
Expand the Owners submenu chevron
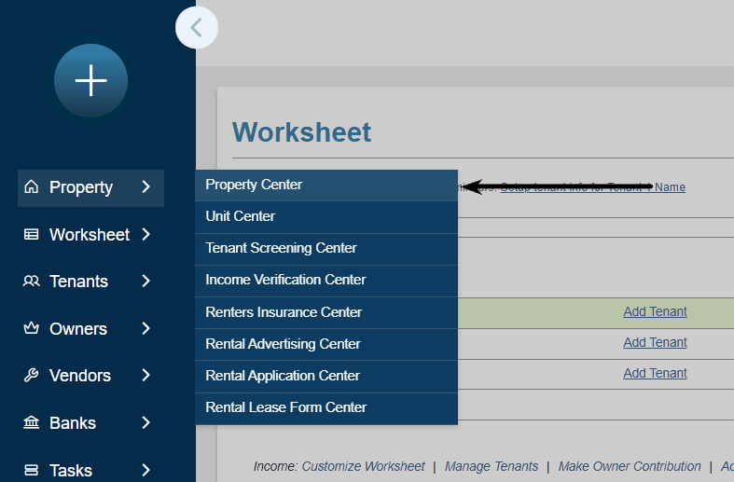click(145, 329)
